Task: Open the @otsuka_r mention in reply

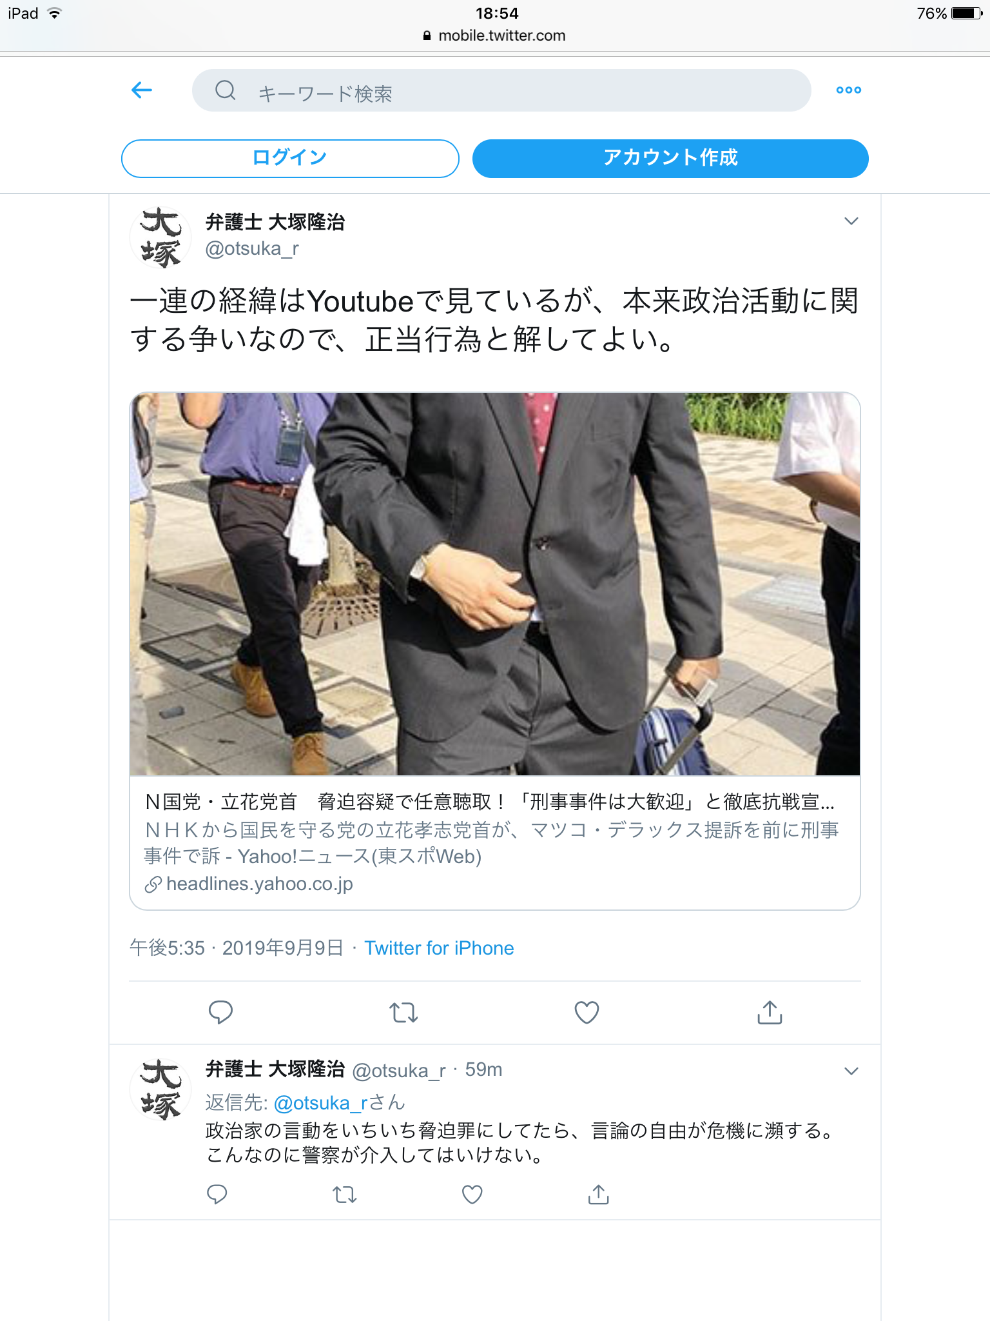Action: pos(320,1103)
